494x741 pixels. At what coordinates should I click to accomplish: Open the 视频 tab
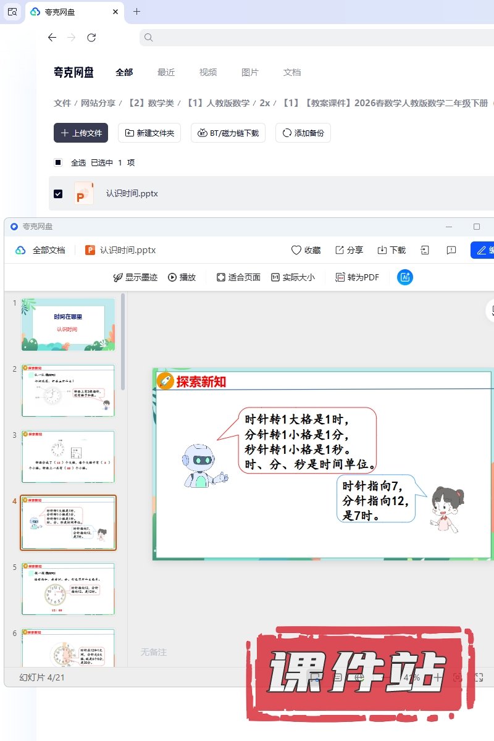208,72
